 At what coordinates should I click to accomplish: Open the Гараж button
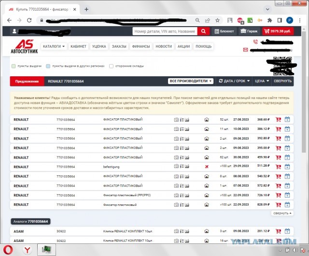(249, 31)
